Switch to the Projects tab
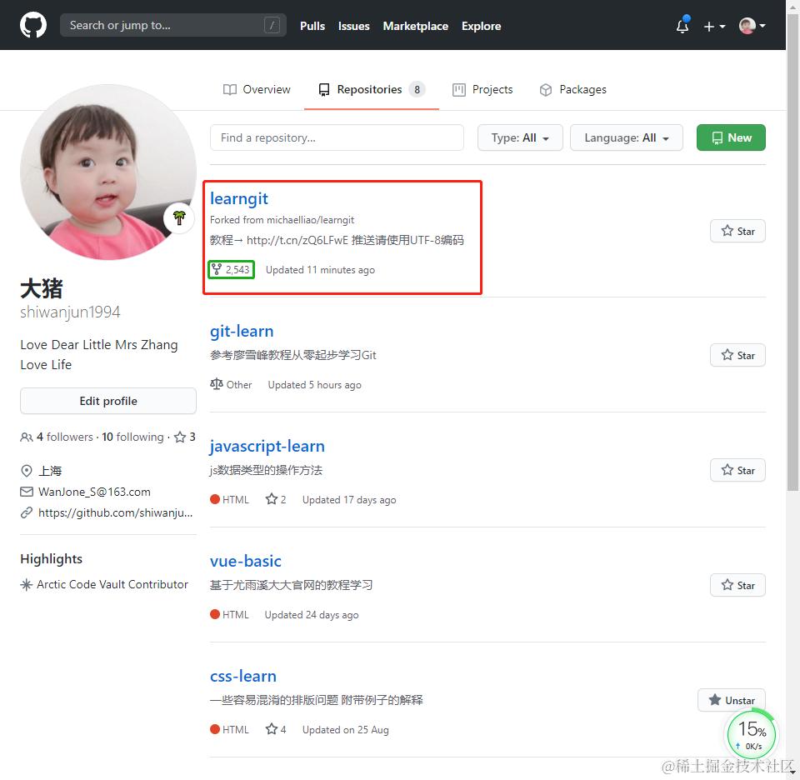 point(482,89)
